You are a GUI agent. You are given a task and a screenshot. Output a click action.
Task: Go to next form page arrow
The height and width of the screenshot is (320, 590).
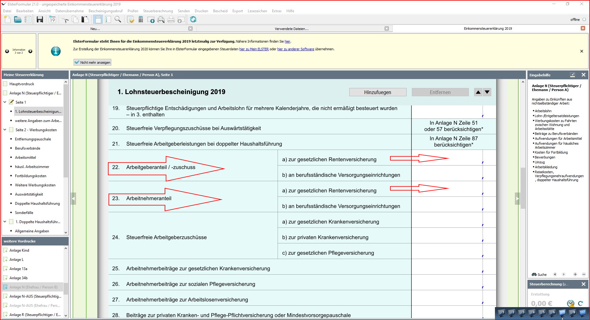coord(518,199)
